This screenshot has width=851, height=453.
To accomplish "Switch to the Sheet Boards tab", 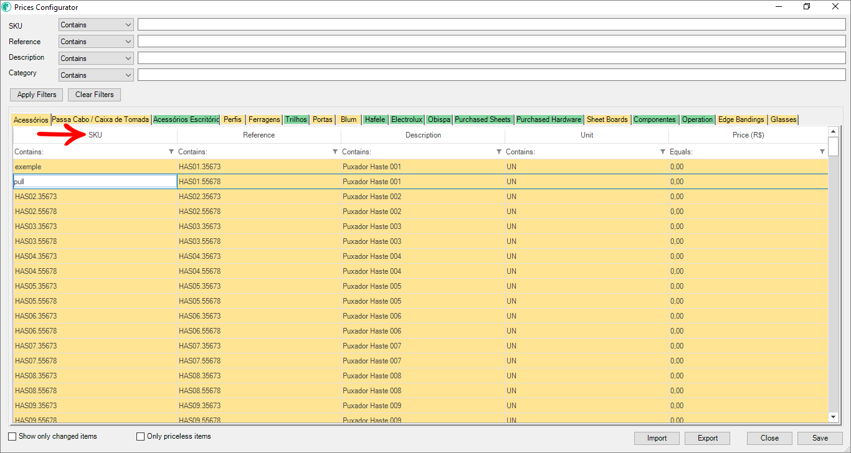I will coord(607,119).
